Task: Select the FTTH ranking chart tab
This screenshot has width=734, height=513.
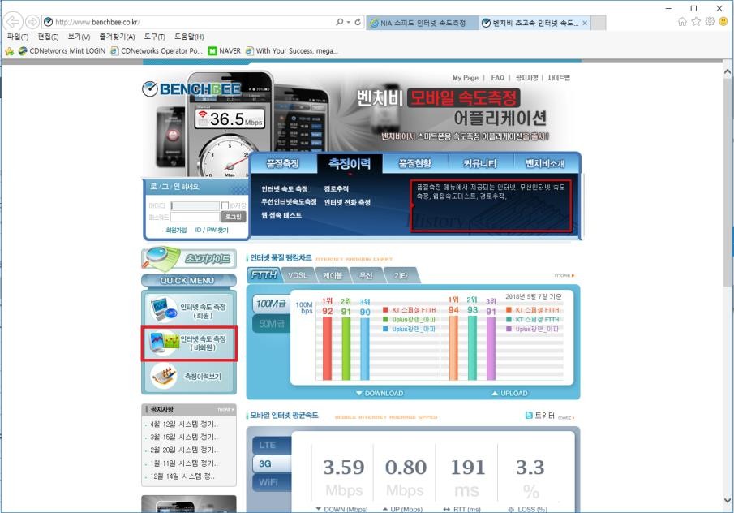Action: click(264, 275)
